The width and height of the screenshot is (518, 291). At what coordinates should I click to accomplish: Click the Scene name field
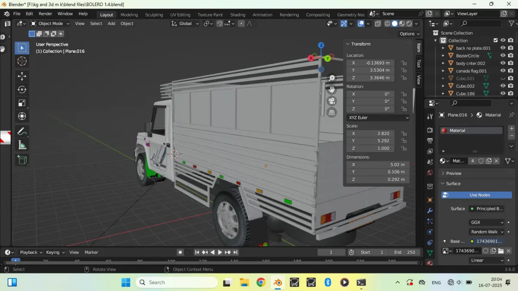[x=398, y=14]
